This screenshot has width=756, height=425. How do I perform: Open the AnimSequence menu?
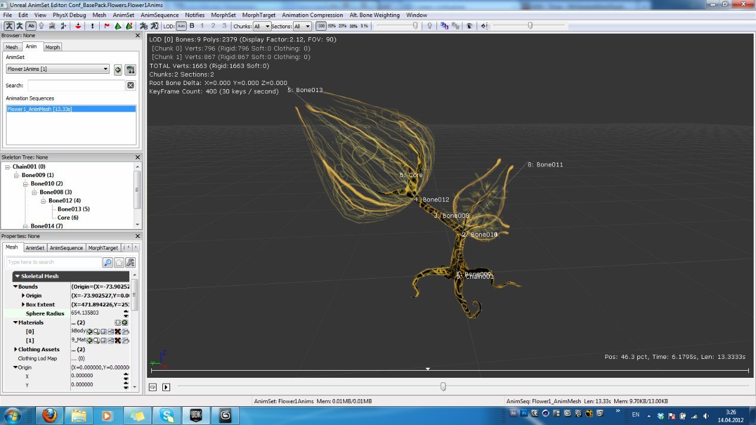pos(159,15)
